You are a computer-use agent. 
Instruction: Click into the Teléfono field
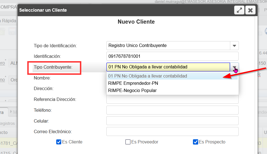pyautogui.click(x=172, y=110)
